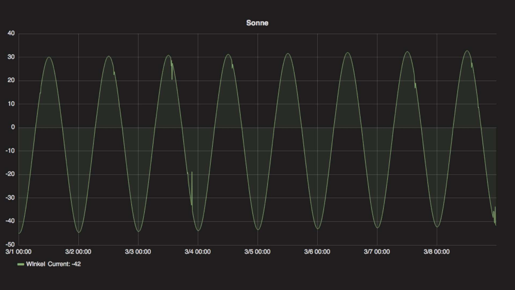Screen dimensions: 515x290
Task: Click the 30 y-axis label
Action: point(11,57)
